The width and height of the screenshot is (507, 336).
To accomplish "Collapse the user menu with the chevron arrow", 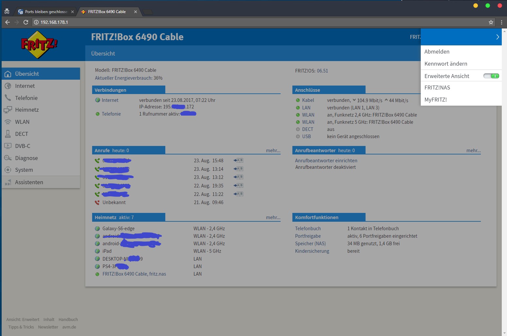I will coord(498,37).
